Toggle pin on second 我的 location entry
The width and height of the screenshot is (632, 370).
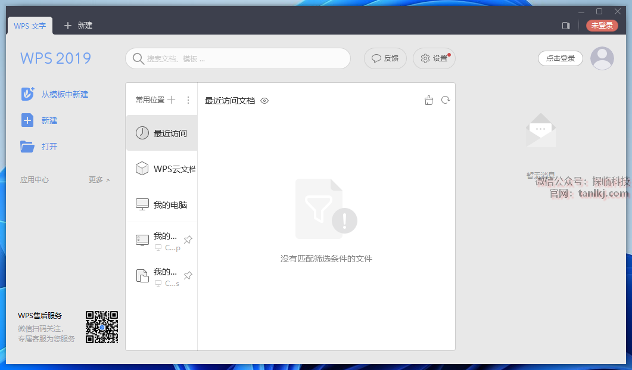point(188,275)
